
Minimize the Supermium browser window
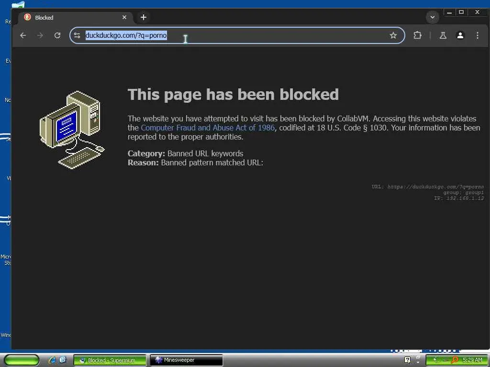(x=449, y=12)
